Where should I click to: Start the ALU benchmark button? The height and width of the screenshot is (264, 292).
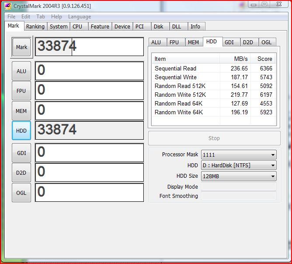[21, 71]
